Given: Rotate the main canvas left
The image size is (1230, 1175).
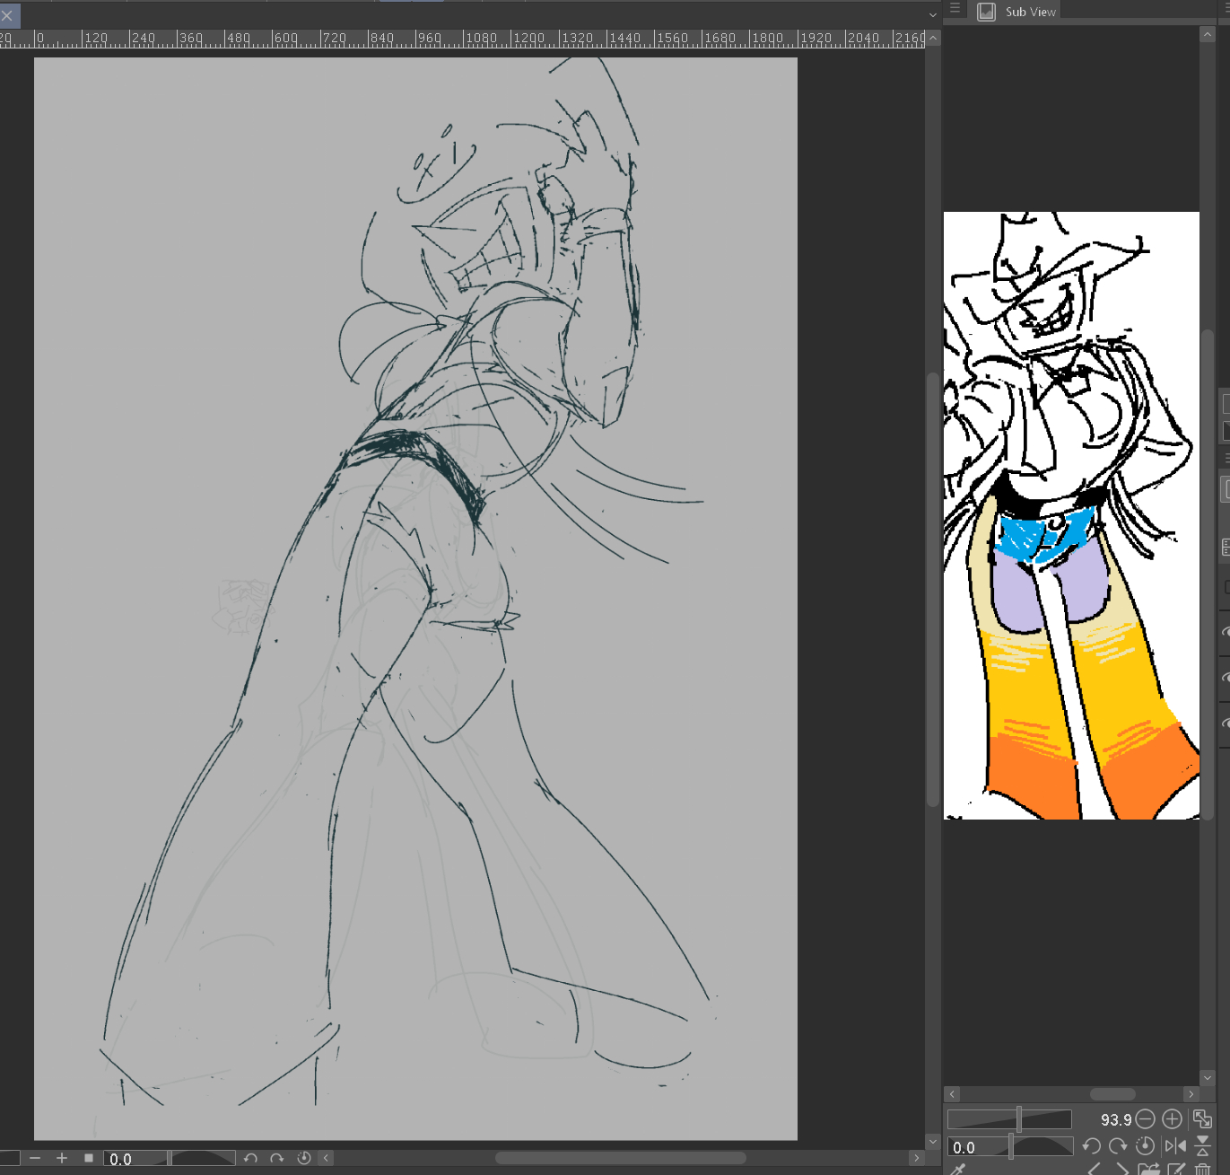Looking at the screenshot, I should point(250,1158).
